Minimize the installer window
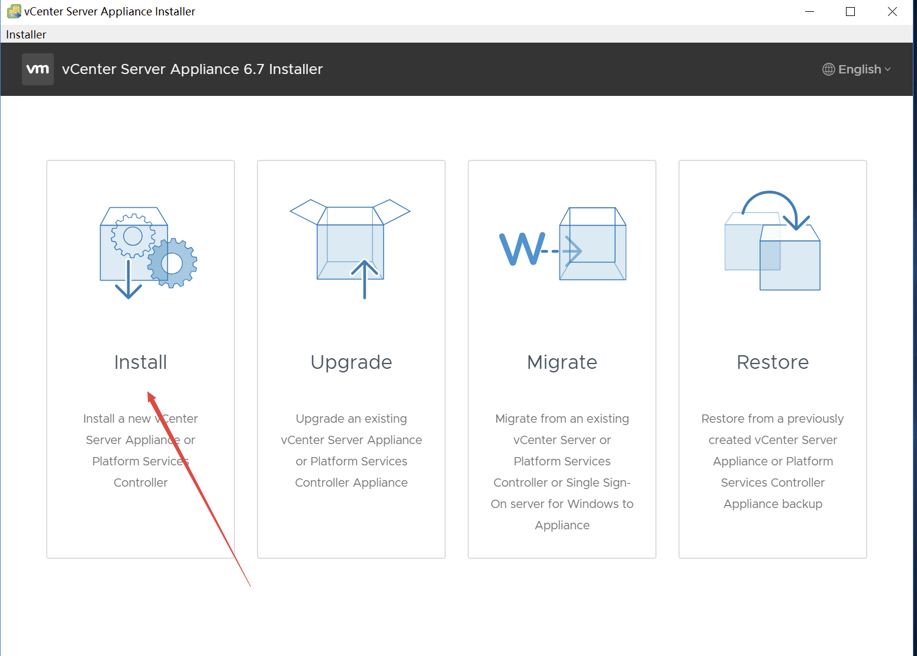The image size is (917, 656). point(810,12)
